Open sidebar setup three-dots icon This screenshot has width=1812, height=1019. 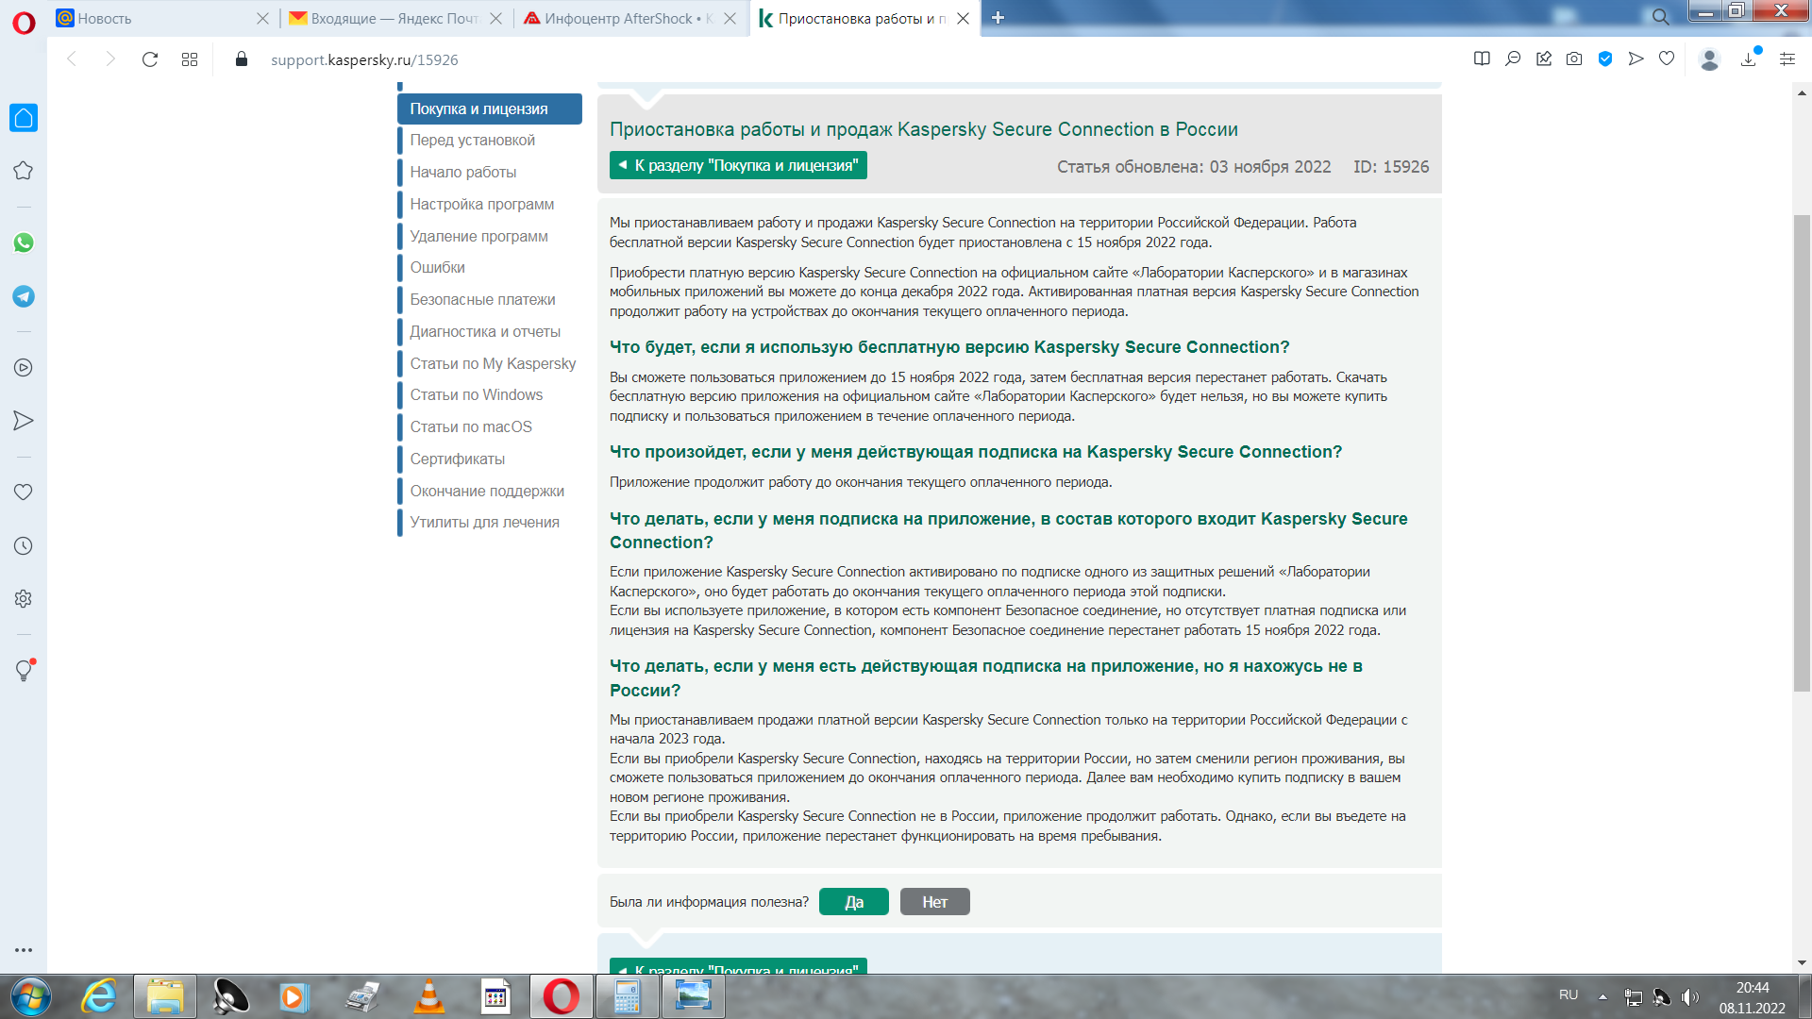pos(24,950)
